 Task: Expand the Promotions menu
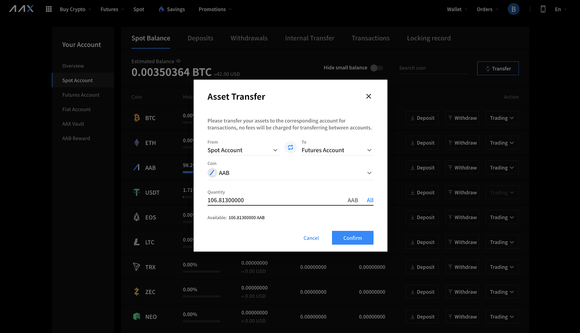pyautogui.click(x=215, y=9)
